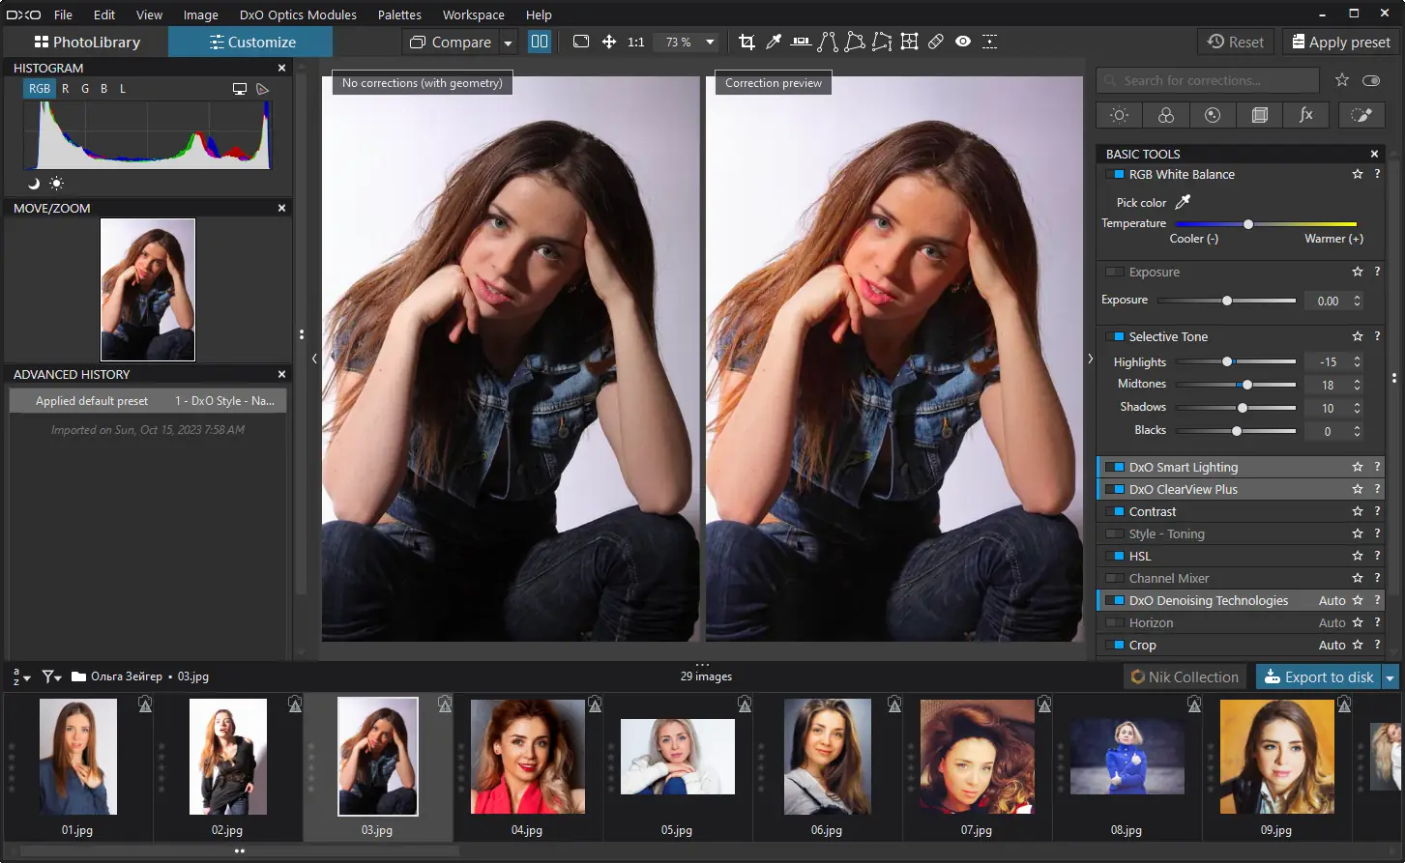Click the soft proofing monitor icon in histogram
Viewport: 1405px width, 863px height.
pos(240,88)
